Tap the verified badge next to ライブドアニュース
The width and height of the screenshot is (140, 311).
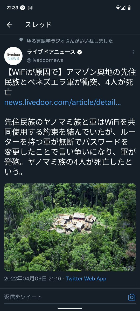click(80, 52)
